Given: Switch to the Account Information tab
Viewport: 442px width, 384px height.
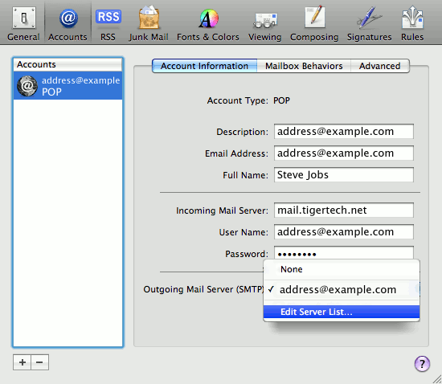Looking at the screenshot, I should (x=204, y=66).
